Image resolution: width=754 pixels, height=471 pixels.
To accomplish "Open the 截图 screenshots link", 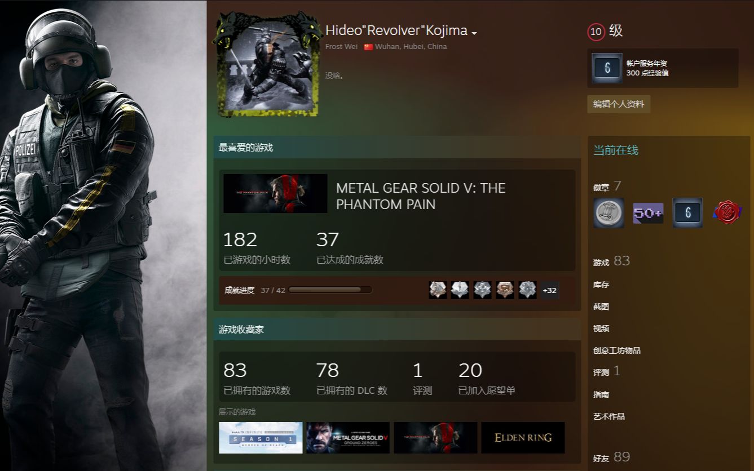I will click(x=601, y=306).
